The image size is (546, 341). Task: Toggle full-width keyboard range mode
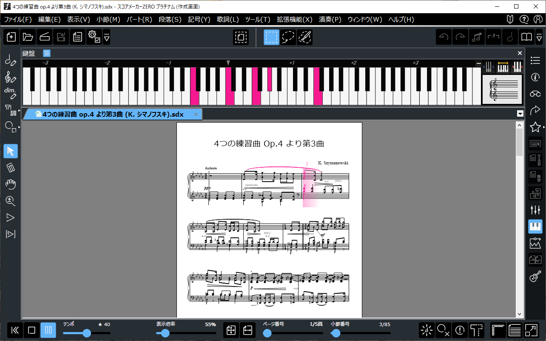tap(503, 66)
